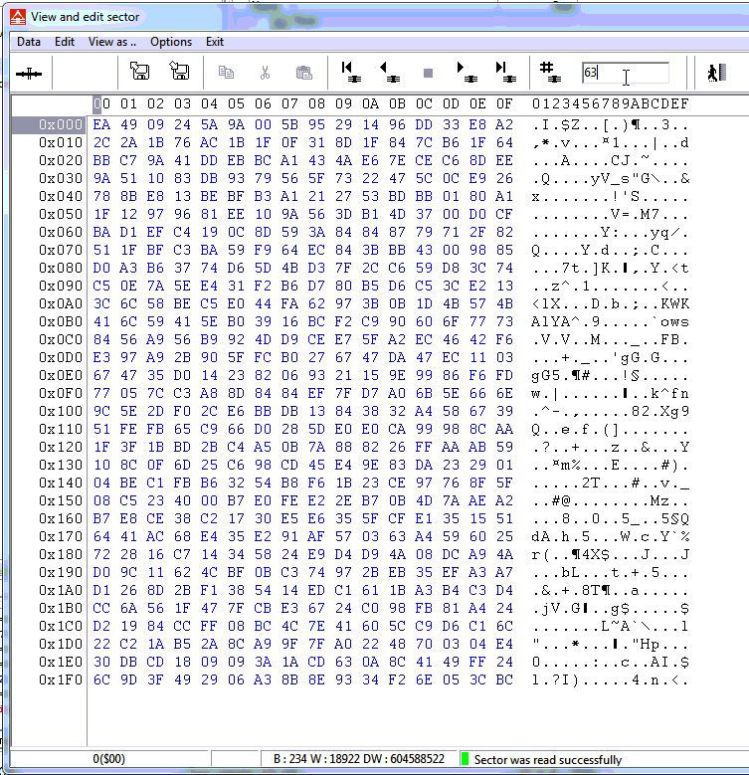
Task: Click hex byte 72 starting row 0x180
Action: tap(101, 554)
